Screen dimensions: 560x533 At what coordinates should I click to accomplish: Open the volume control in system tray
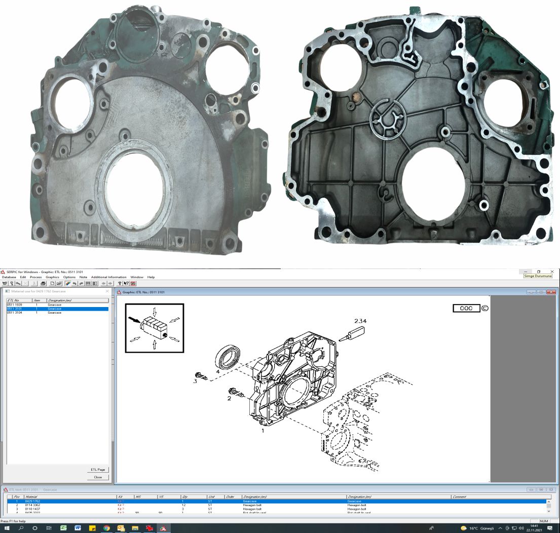point(521,528)
